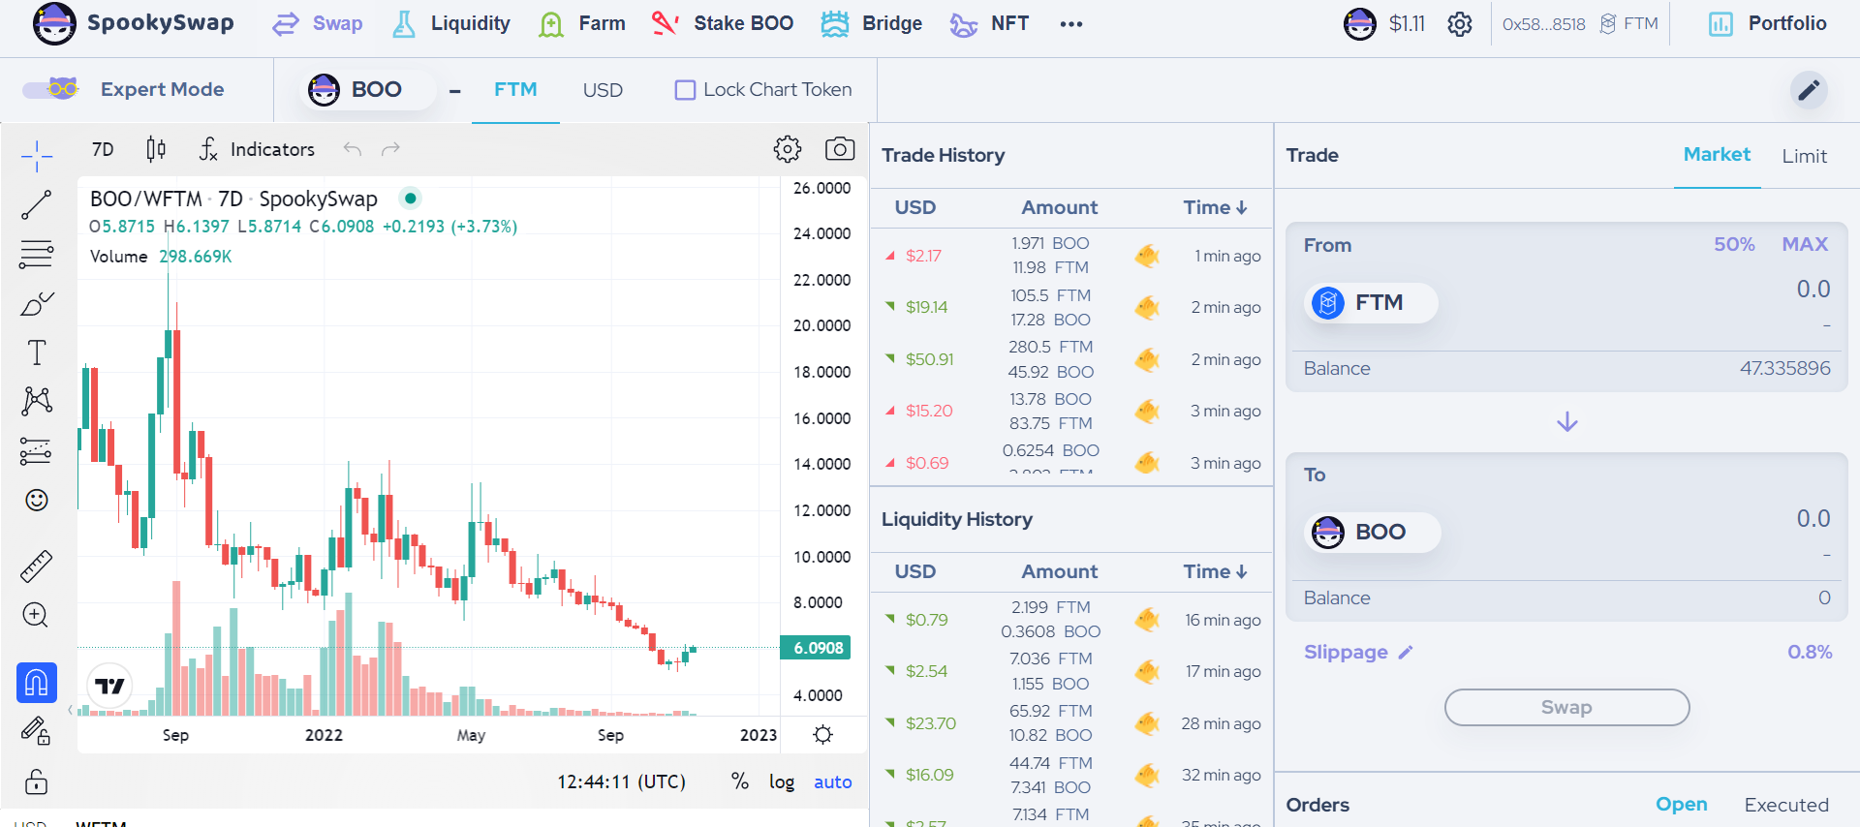Viewport: 1860px width, 827px height.
Task: Open the Portfolio page
Action: pos(1768,23)
